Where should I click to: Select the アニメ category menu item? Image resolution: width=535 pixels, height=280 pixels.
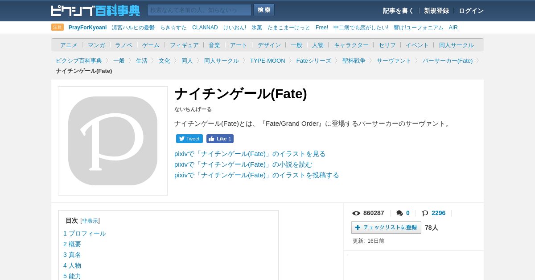[69, 45]
